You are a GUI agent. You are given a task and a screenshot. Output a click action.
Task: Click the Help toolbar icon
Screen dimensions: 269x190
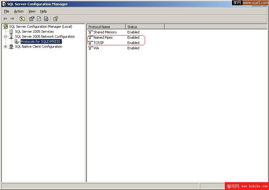pyautogui.click(x=56, y=19)
